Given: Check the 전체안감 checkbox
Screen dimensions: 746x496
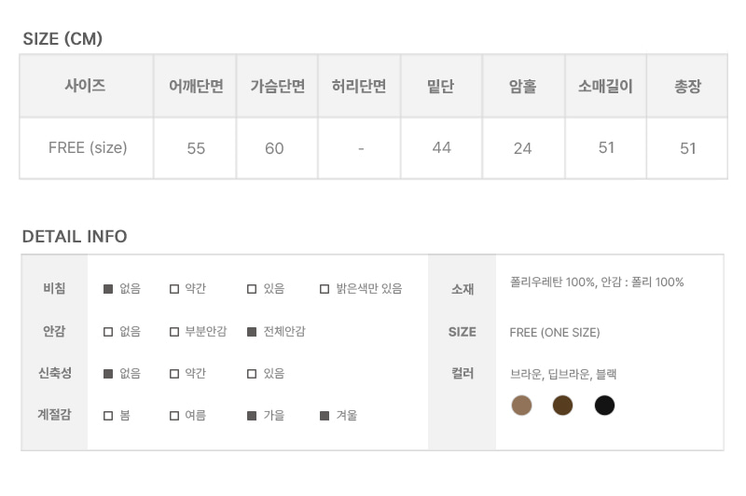Looking at the screenshot, I should (x=252, y=332).
